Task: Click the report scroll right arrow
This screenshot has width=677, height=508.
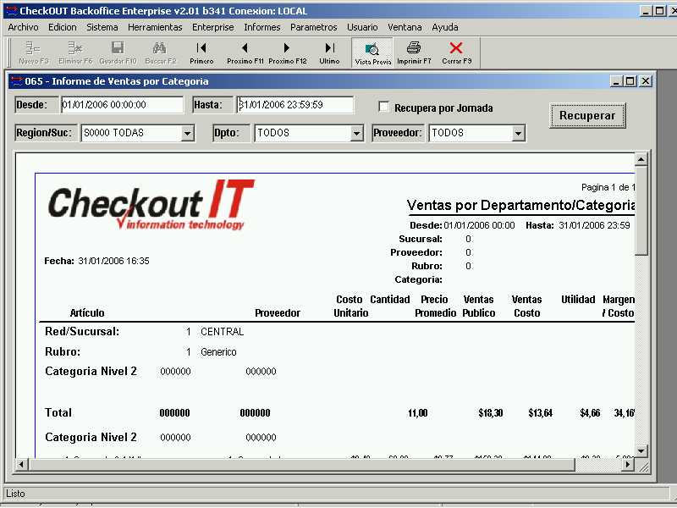Action: pos(628,465)
